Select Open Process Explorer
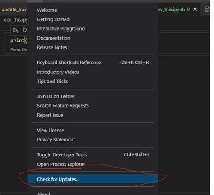 pyautogui.click(x=93, y=164)
